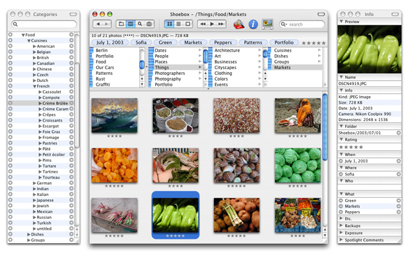
Task: Open the slideshow picture icon in toolbar
Action: pos(267,24)
